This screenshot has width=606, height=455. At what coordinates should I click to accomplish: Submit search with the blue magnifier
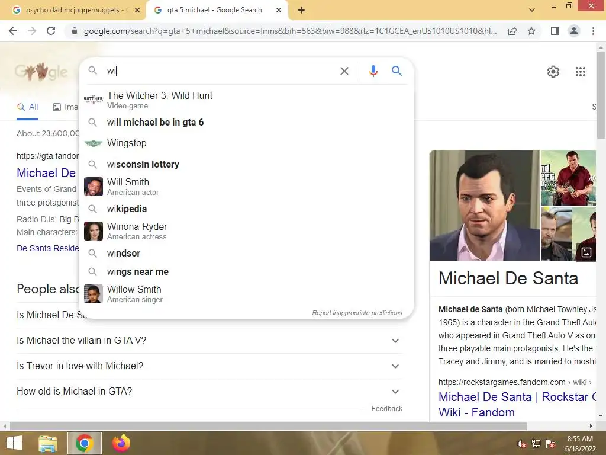pyautogui.click(x=397, y=71)
